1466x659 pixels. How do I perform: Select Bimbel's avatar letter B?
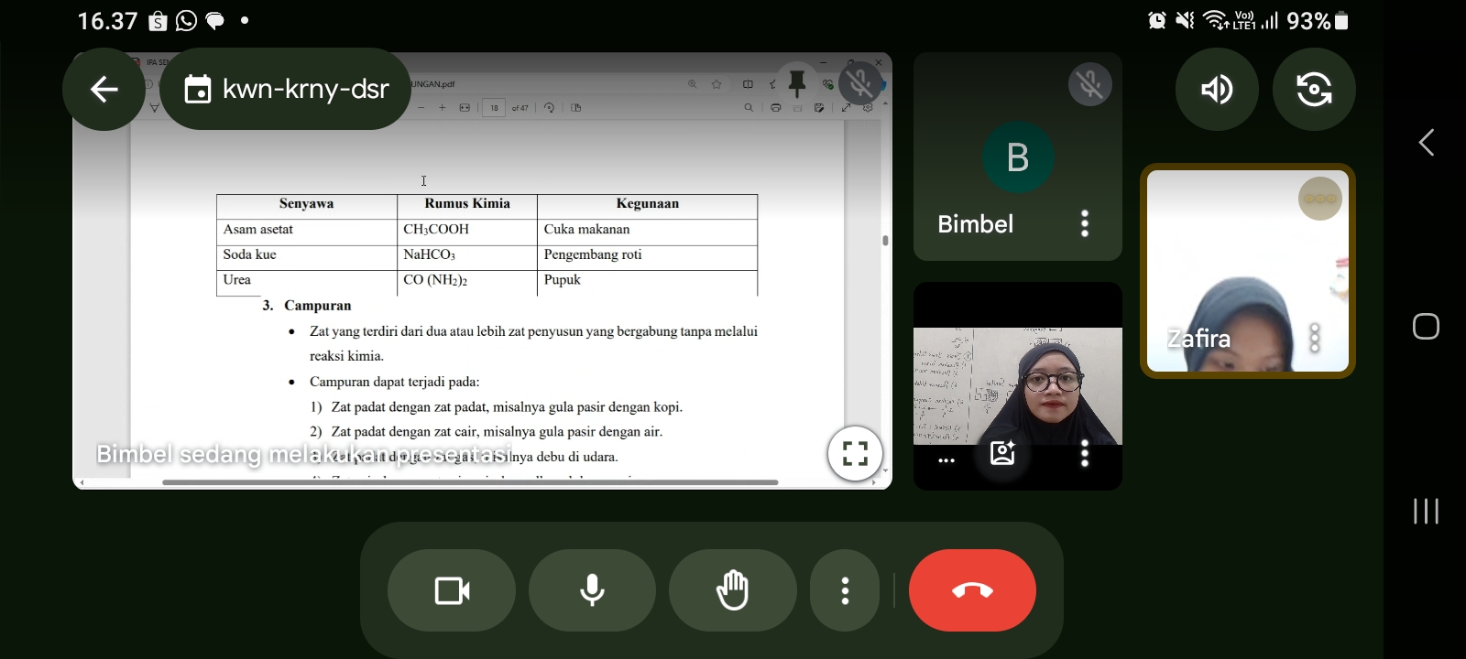point(1018,157)
